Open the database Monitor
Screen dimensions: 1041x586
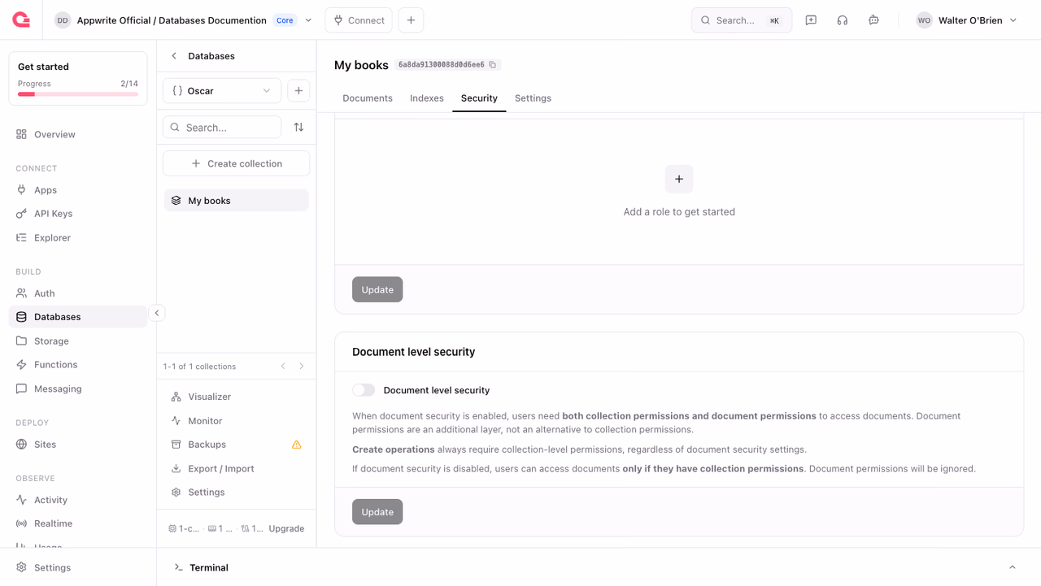pos(237,421)
